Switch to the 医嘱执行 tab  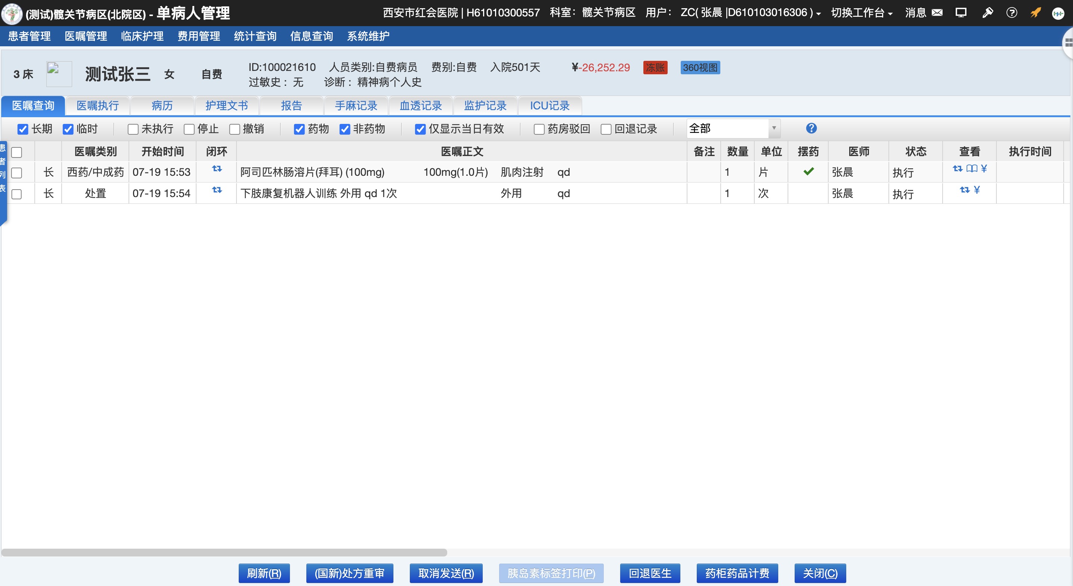tap(98, 106)
